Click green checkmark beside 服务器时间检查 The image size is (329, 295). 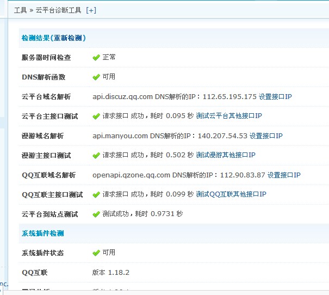(96, 57)
